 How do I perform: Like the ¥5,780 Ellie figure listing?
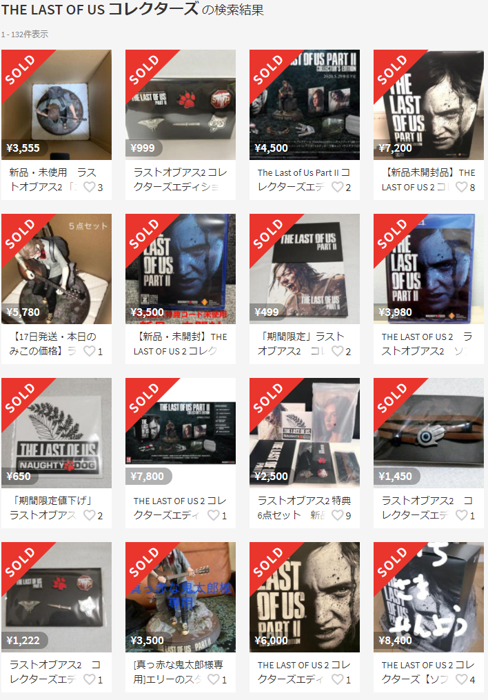(90, 351)
